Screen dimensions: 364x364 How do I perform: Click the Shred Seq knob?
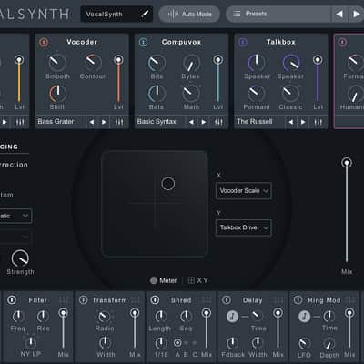coord(186,317)
